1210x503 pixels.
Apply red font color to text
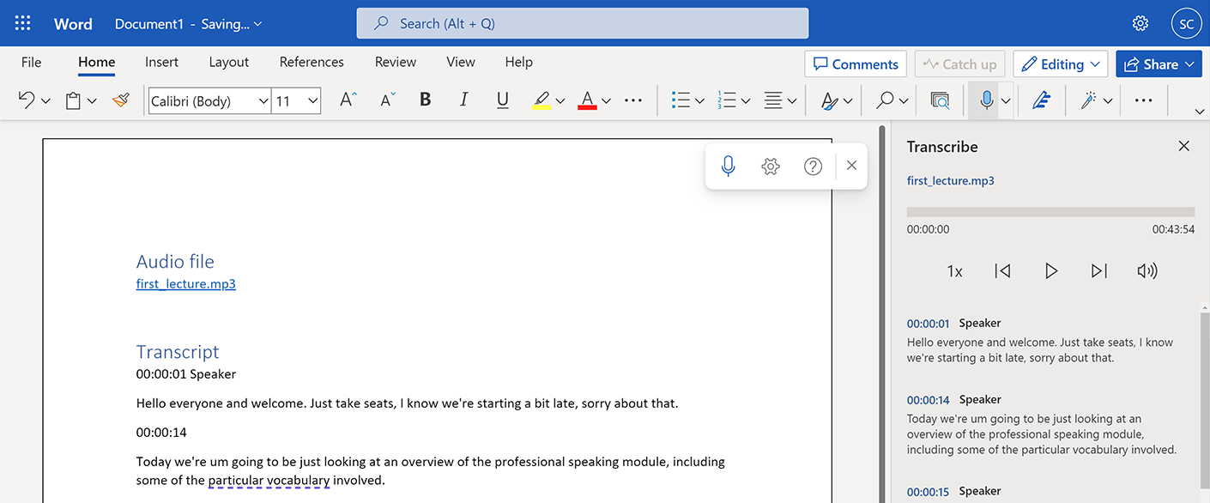(588, 100)
